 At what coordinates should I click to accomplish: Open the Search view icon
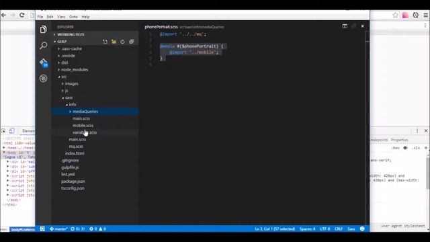(x=43, y=46)
